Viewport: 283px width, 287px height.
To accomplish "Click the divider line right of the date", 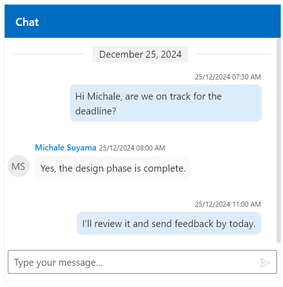I will (233, 54).
